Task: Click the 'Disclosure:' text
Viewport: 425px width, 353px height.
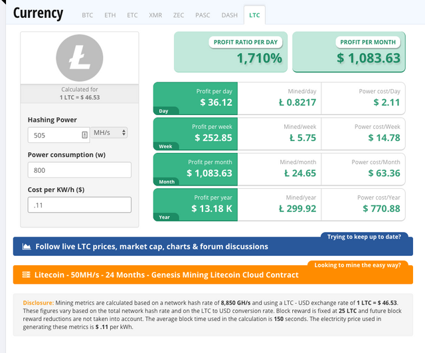Action: click(x=39, y=302)
